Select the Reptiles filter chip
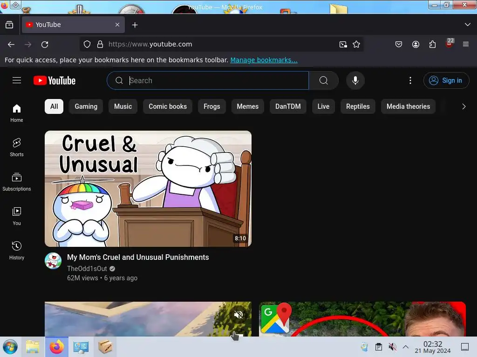The image size is (477, 357). pyautogui.click(x=358, y=106)
